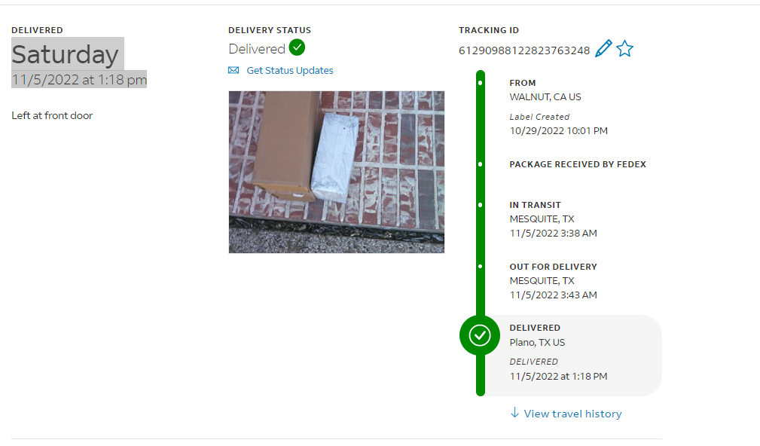
Task: Click the Delivered Plano, TX US timeline entry
Action: (570, 356)
